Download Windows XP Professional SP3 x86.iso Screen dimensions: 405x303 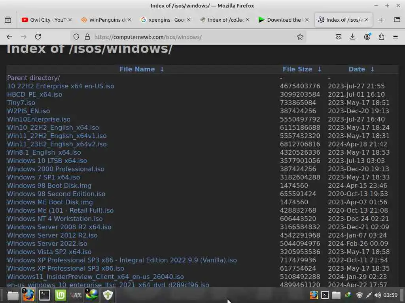66,268
